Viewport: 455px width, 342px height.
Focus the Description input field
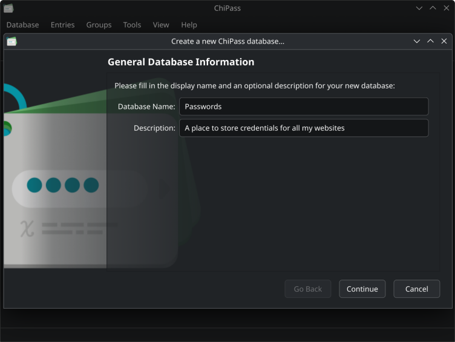coord(304,128)
